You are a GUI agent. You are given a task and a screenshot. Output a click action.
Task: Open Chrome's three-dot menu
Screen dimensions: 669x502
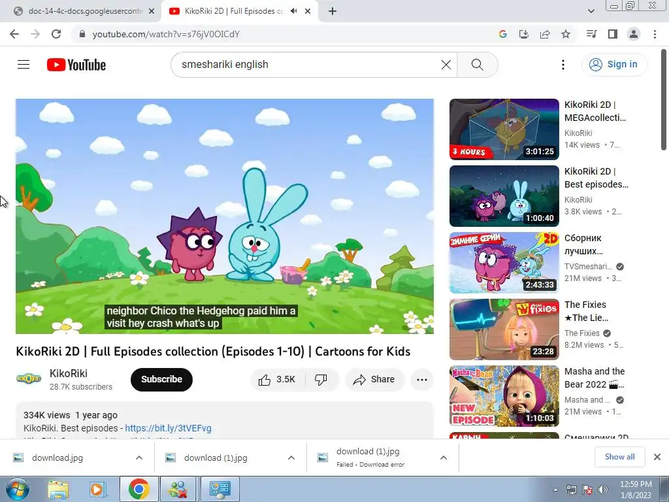tap(655, 34)
